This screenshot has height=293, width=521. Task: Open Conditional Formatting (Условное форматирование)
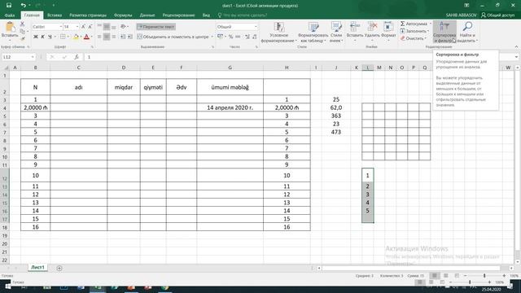coord(278,33)
